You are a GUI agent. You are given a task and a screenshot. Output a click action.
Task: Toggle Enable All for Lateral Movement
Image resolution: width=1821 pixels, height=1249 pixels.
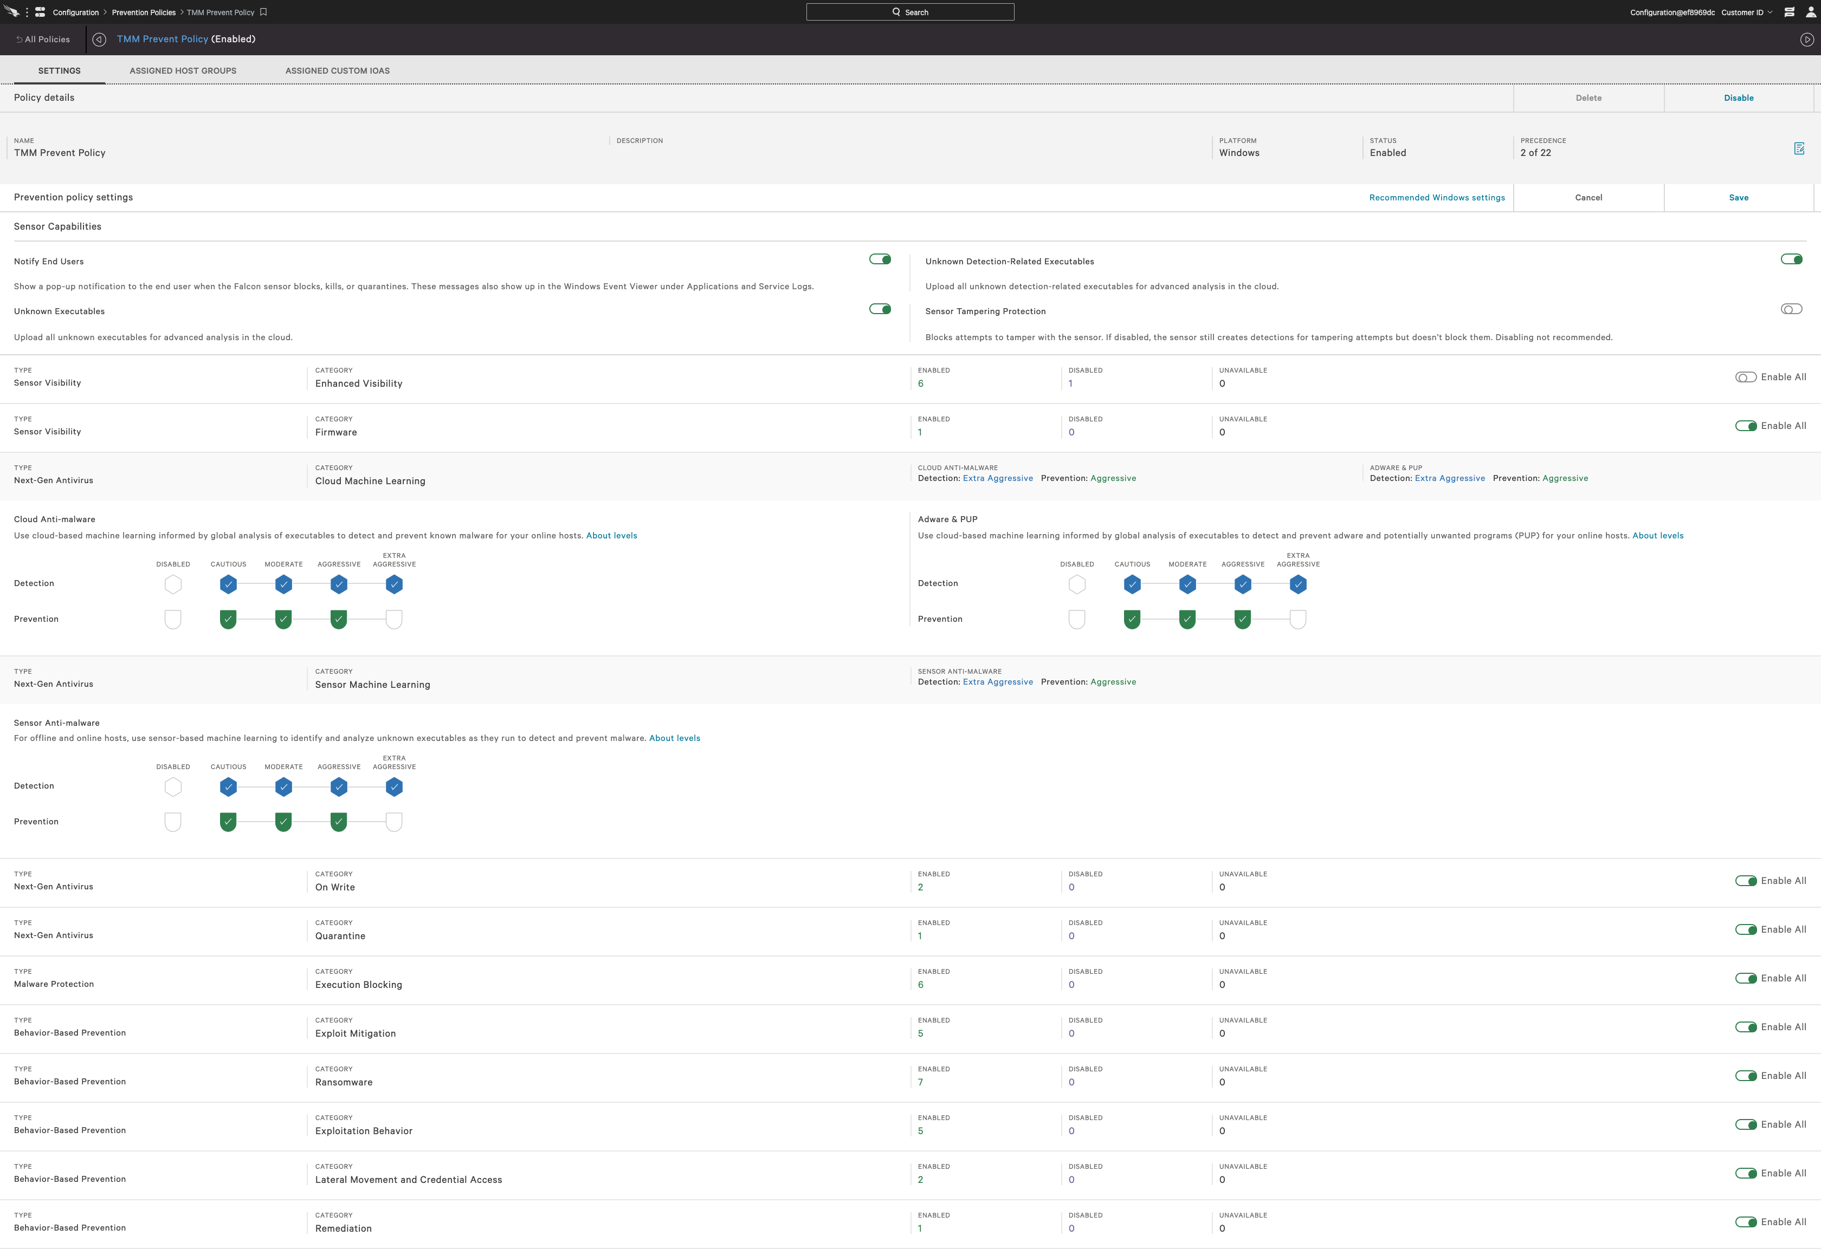(x=1746, y=1173)
